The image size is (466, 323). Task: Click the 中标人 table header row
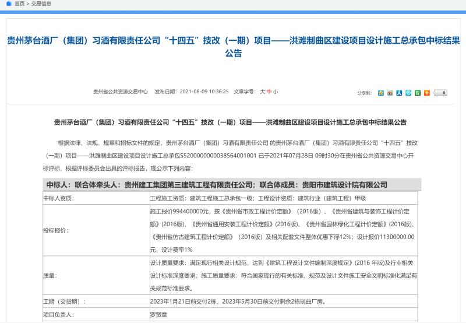[x=231, y=185]
